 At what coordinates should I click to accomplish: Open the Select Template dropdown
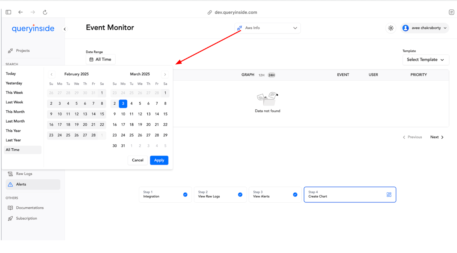coord(426,60)
